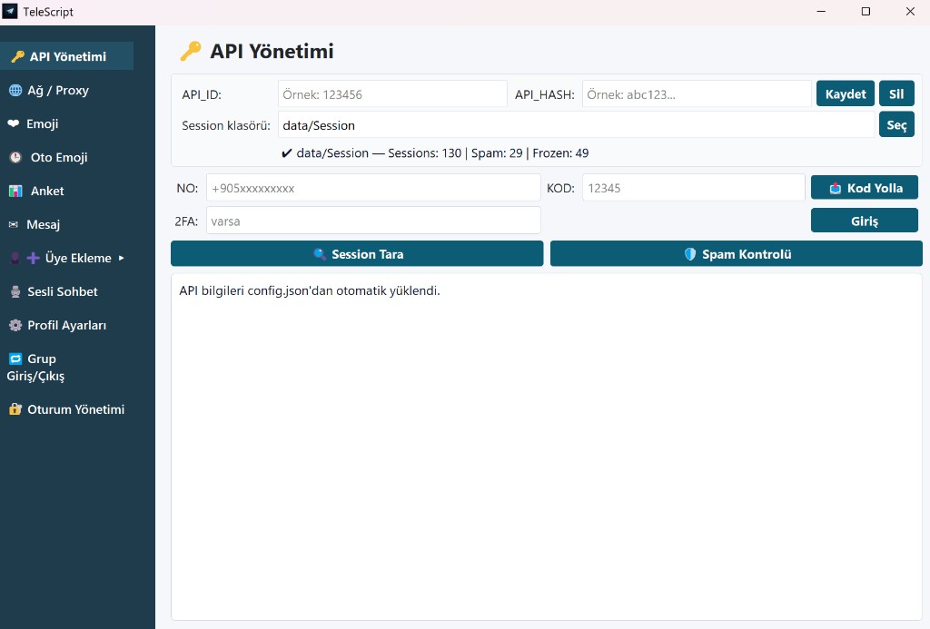Start scan with Session Tara button
Viewport: 930px width, 629px height.
coord(357,254)
